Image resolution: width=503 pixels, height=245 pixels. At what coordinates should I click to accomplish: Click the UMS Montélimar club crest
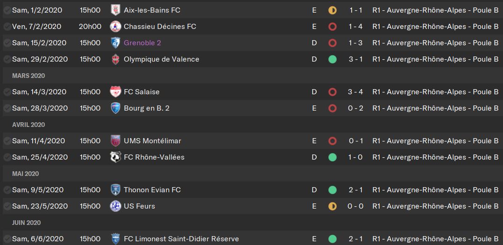point(115,141)
